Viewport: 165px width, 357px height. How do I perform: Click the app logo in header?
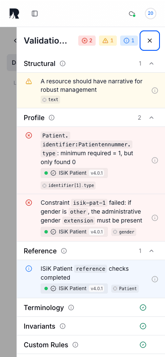(x=14, y=14)
